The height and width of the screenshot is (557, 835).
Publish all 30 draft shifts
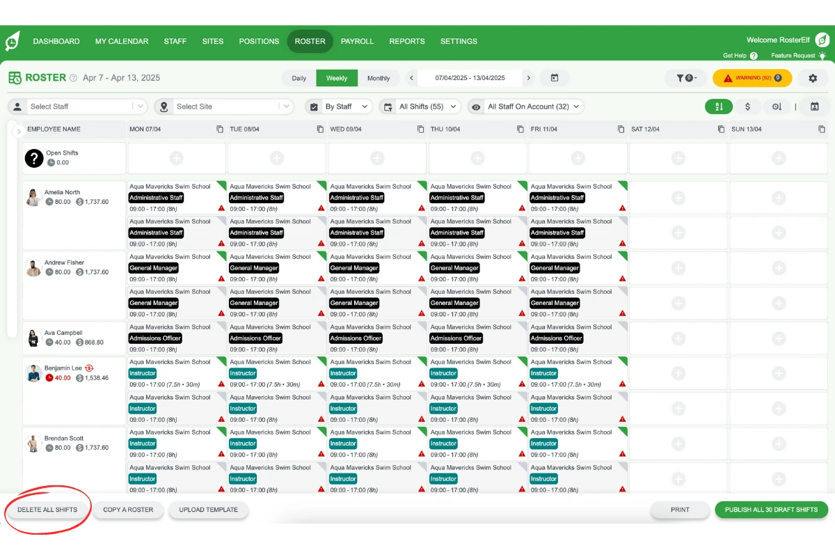click(772, 510)
